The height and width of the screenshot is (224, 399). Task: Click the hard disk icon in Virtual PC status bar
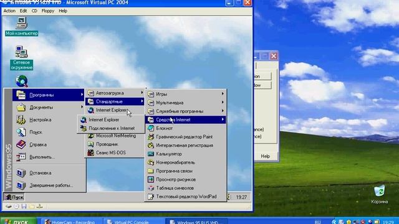(9, 207)
